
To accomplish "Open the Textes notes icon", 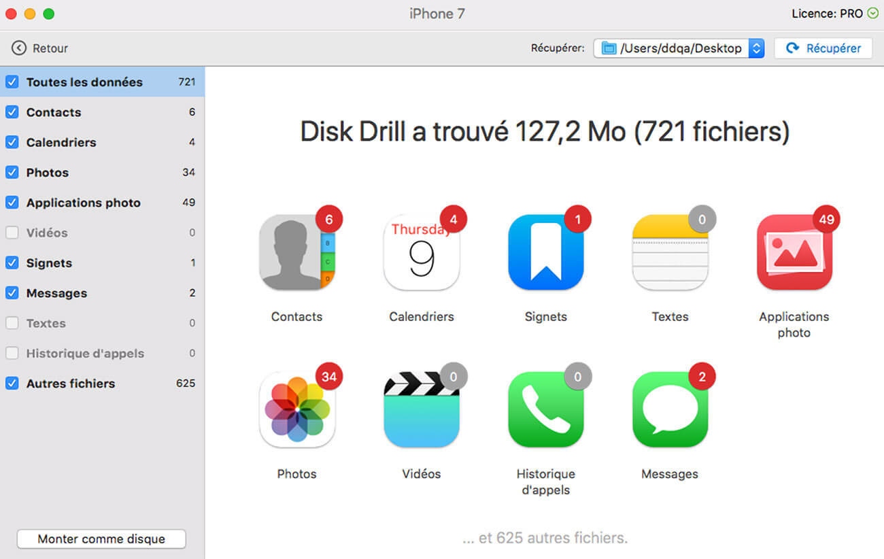I will [670, 252].
